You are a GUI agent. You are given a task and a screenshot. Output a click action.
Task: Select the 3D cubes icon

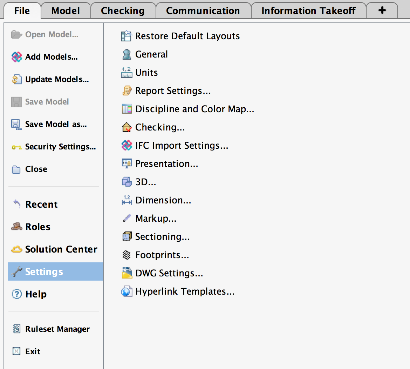pyautogui.click(x=127, y=182)
